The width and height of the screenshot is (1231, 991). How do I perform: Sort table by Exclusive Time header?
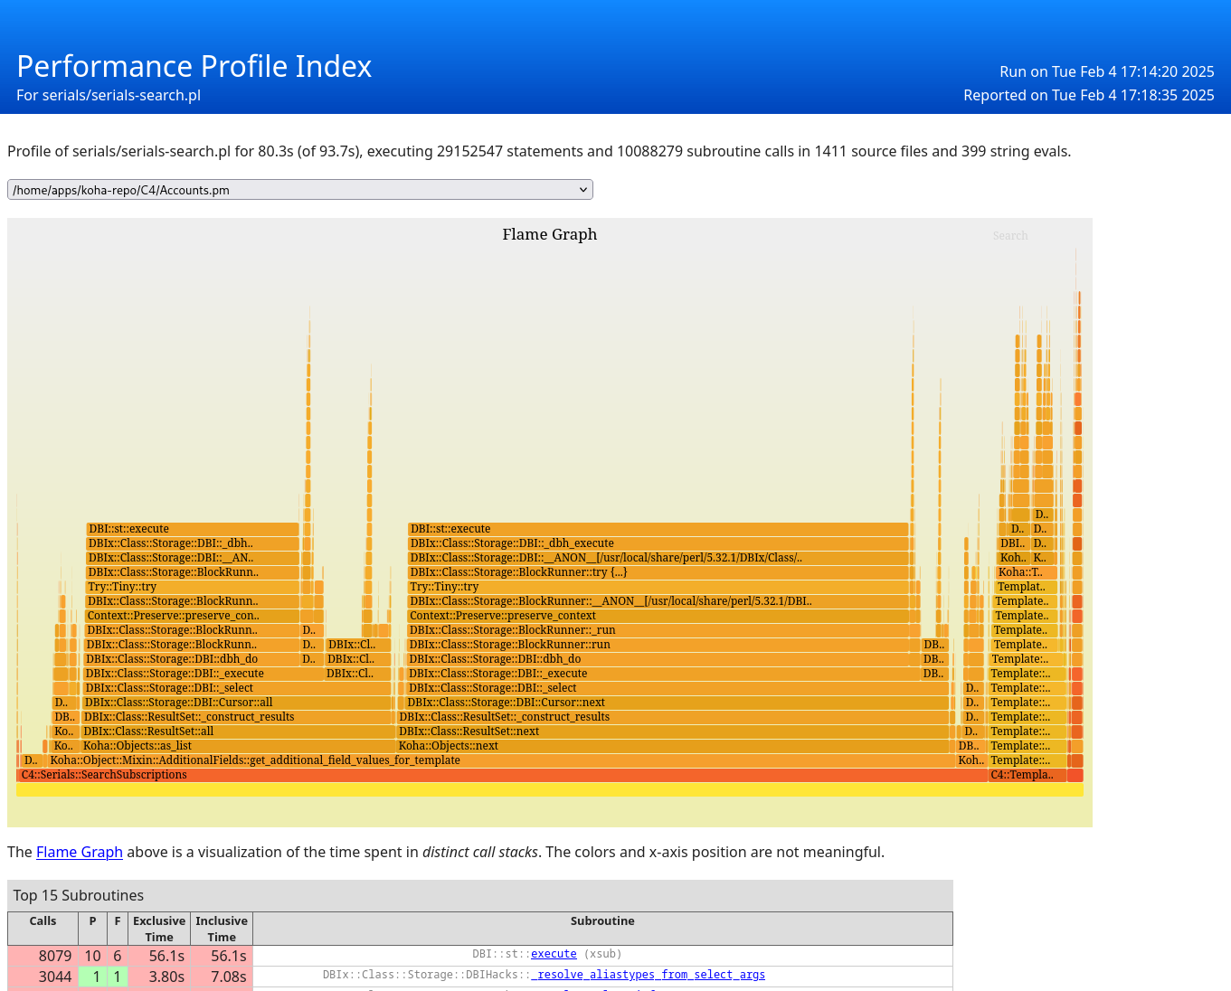[159, 929]
